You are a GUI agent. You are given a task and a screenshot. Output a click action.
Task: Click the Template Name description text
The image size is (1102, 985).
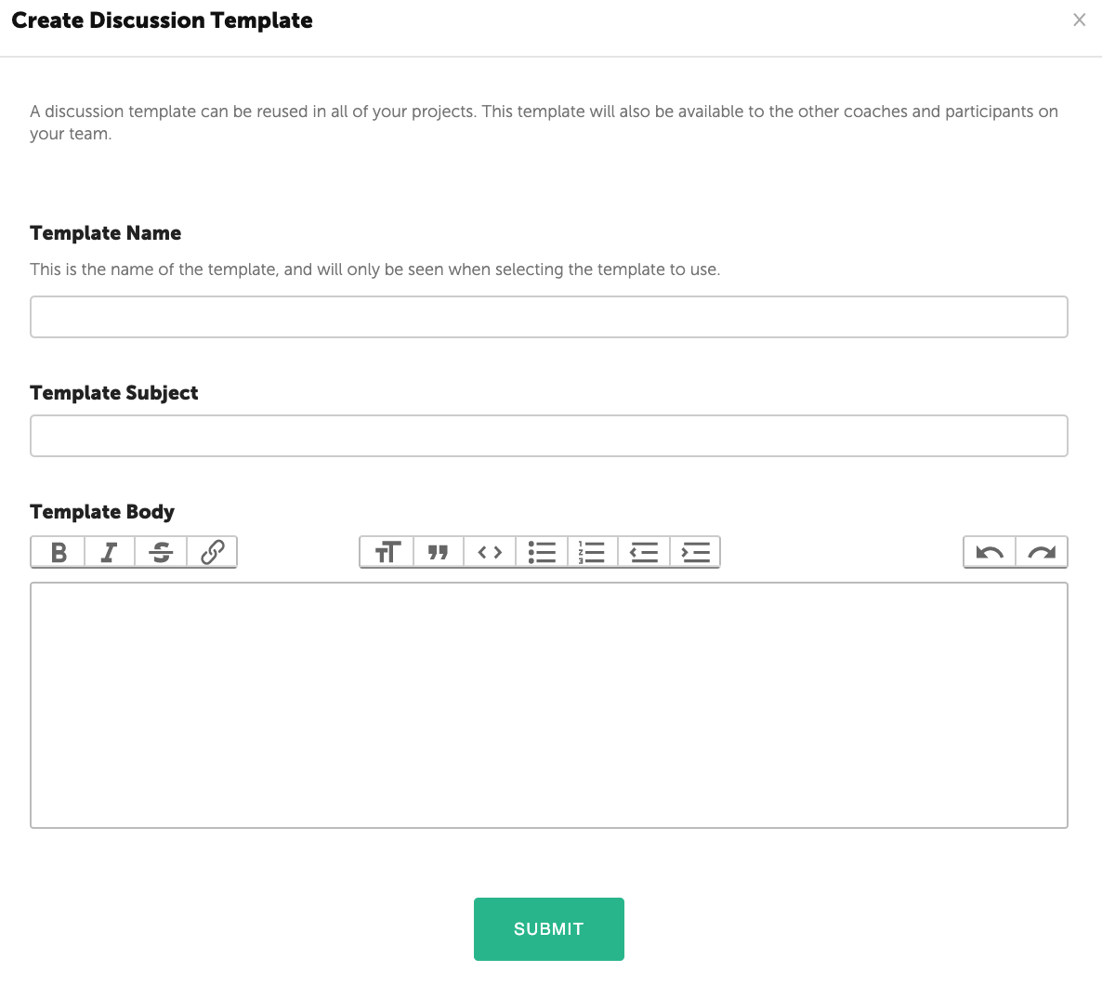(x=375, y=269)
